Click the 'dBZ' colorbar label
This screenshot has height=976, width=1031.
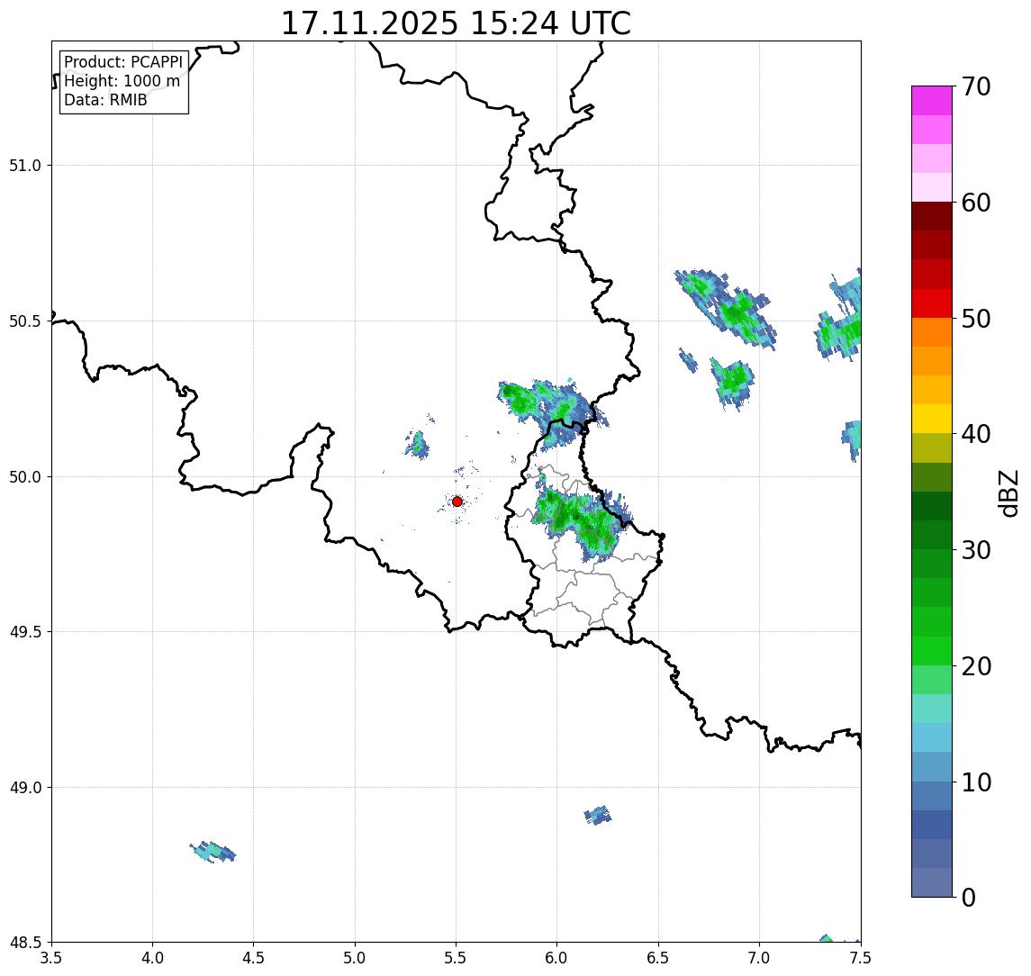[x=1008, y=493]
